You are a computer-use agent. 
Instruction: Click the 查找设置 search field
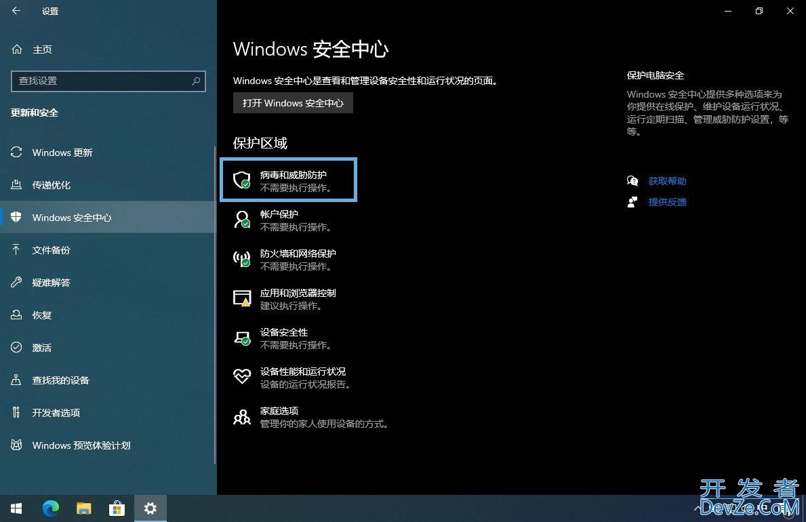(108, 81)
